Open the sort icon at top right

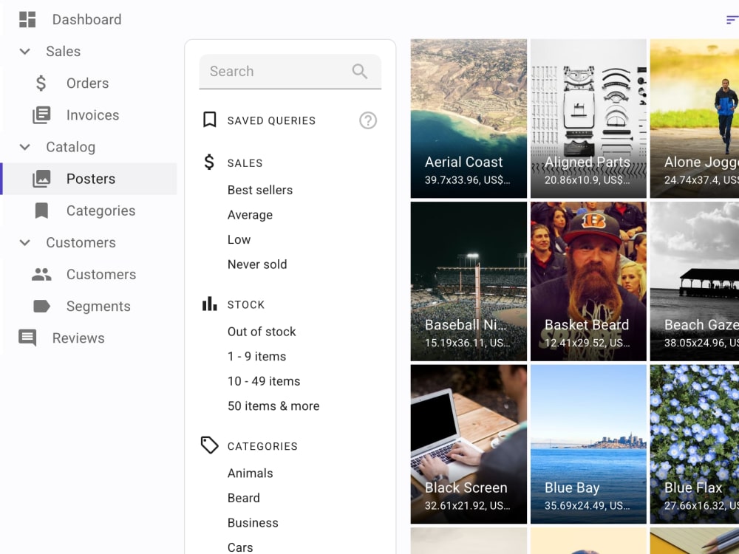tap(732, 20)
